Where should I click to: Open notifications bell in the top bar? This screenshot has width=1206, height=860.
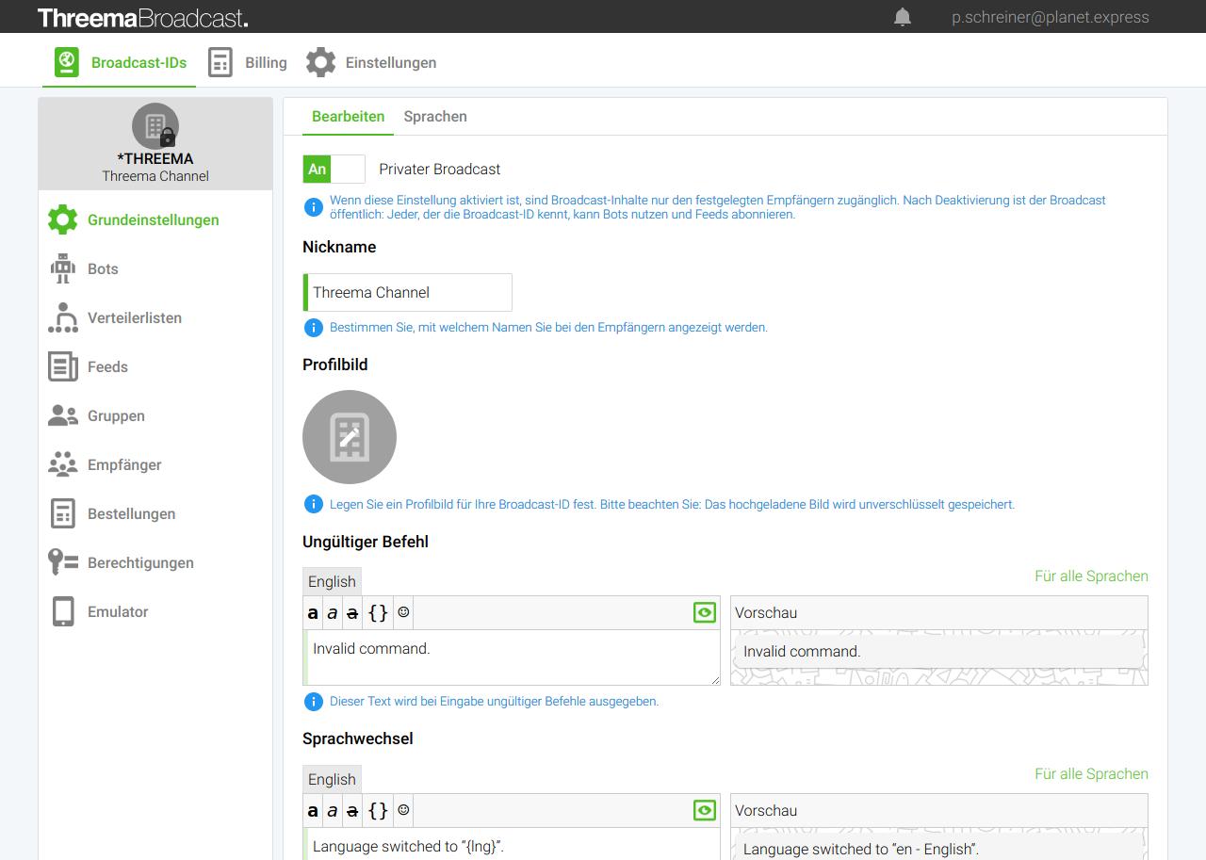[x=903, y=17]
